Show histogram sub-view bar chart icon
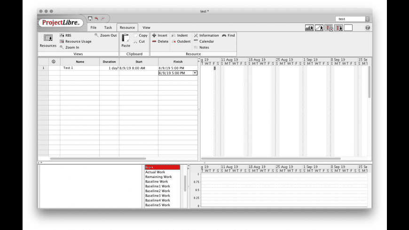 (x=309, y=28)
